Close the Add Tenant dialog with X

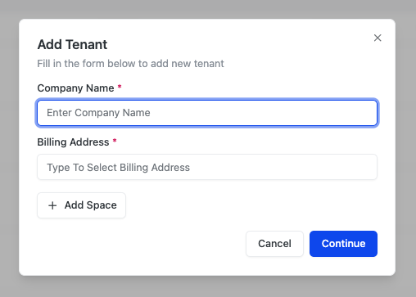click(378, 38)
